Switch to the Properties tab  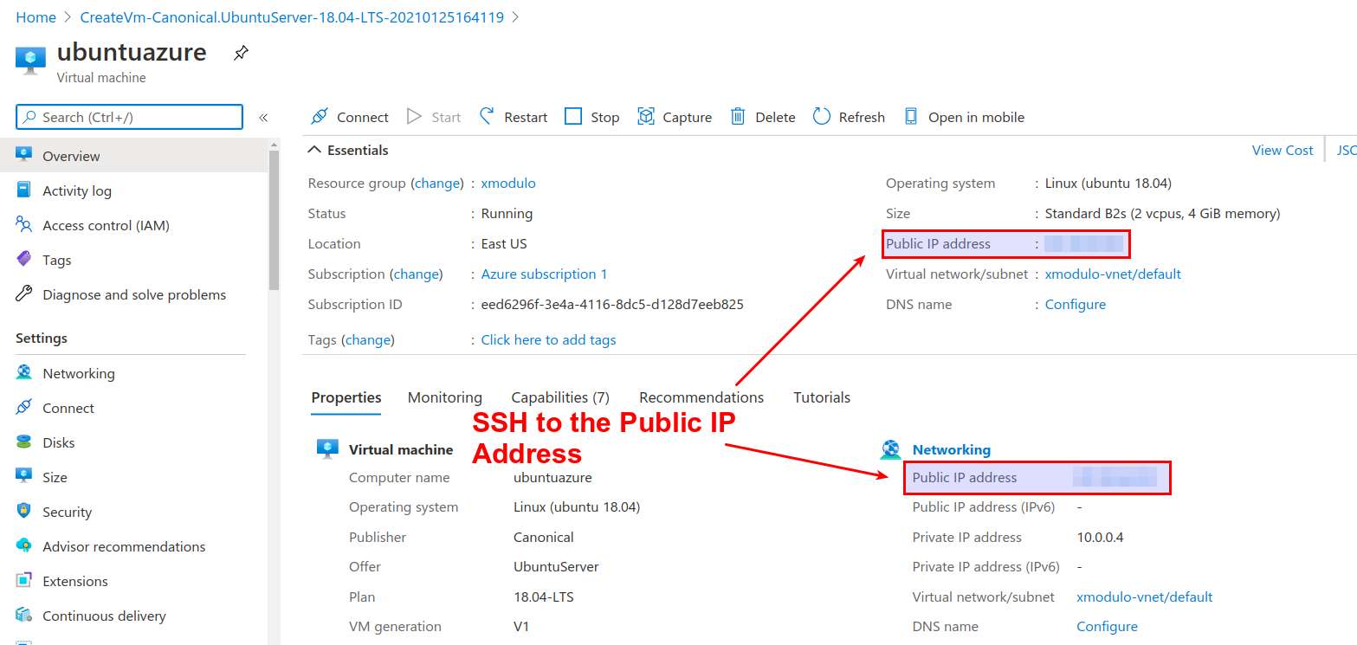point(346,397)
